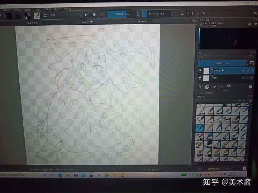The image size is (258, 193).
Task: Switch to the Brush Presets docker tab
Action: coord(210,93)
